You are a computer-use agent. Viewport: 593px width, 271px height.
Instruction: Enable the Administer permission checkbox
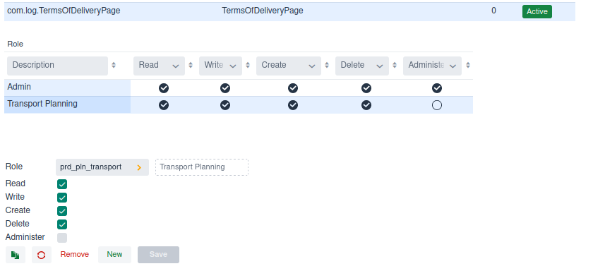pyautogui.click(x=62, y=238)
